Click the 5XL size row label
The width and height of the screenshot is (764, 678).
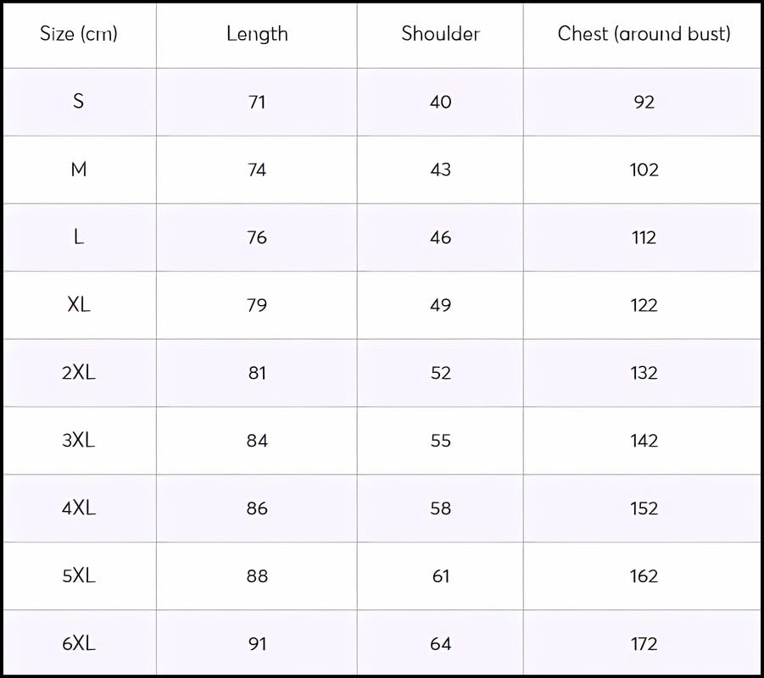79,576
